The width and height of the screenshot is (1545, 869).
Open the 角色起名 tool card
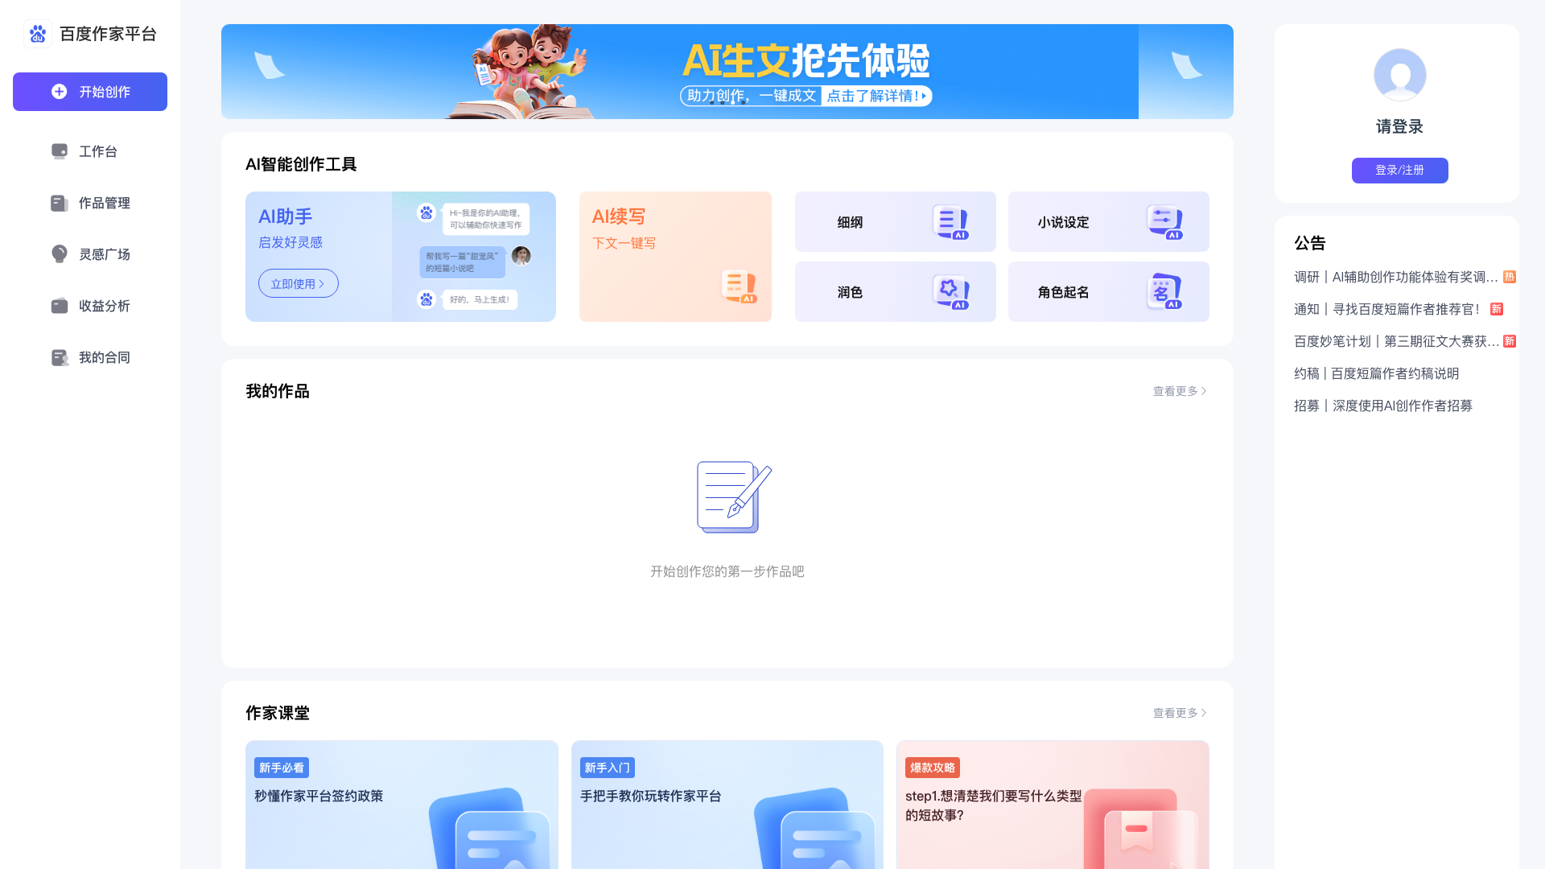(1109, 292)
